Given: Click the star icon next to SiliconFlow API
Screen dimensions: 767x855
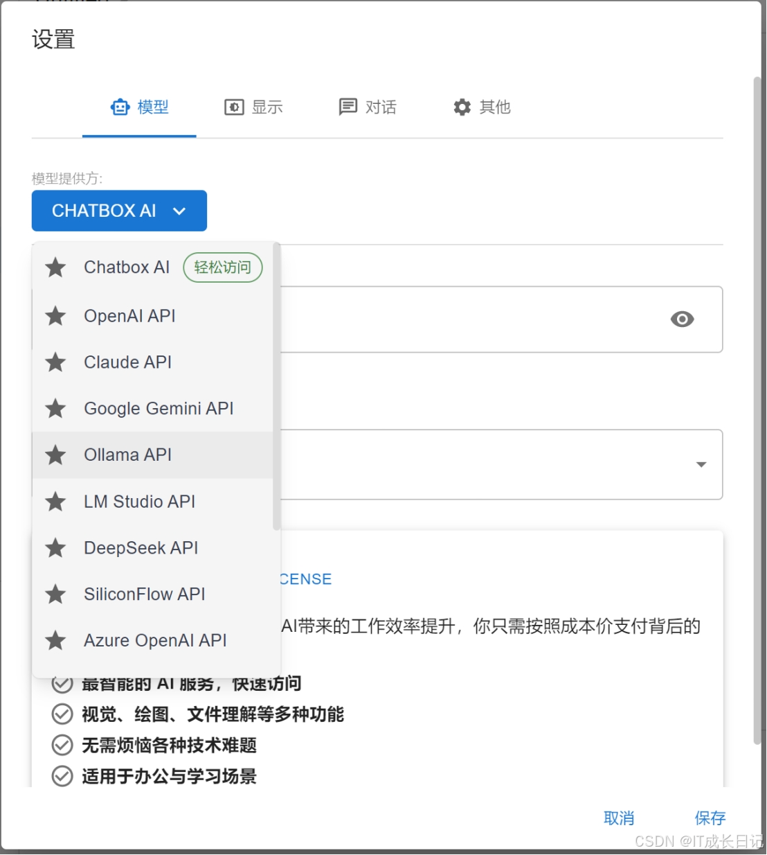Looking at the screenshot, I should pos(55,594).
